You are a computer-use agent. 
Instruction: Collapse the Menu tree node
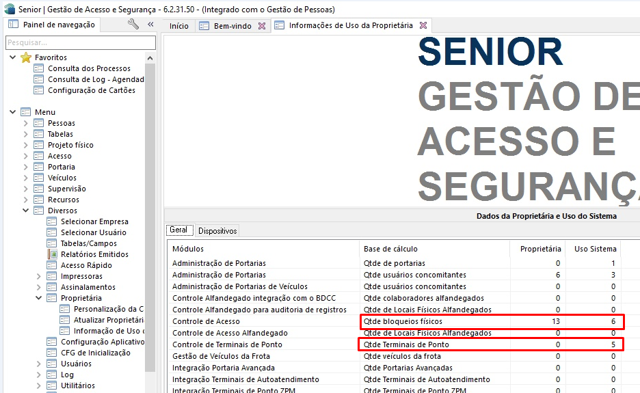[x=13, y=112]
